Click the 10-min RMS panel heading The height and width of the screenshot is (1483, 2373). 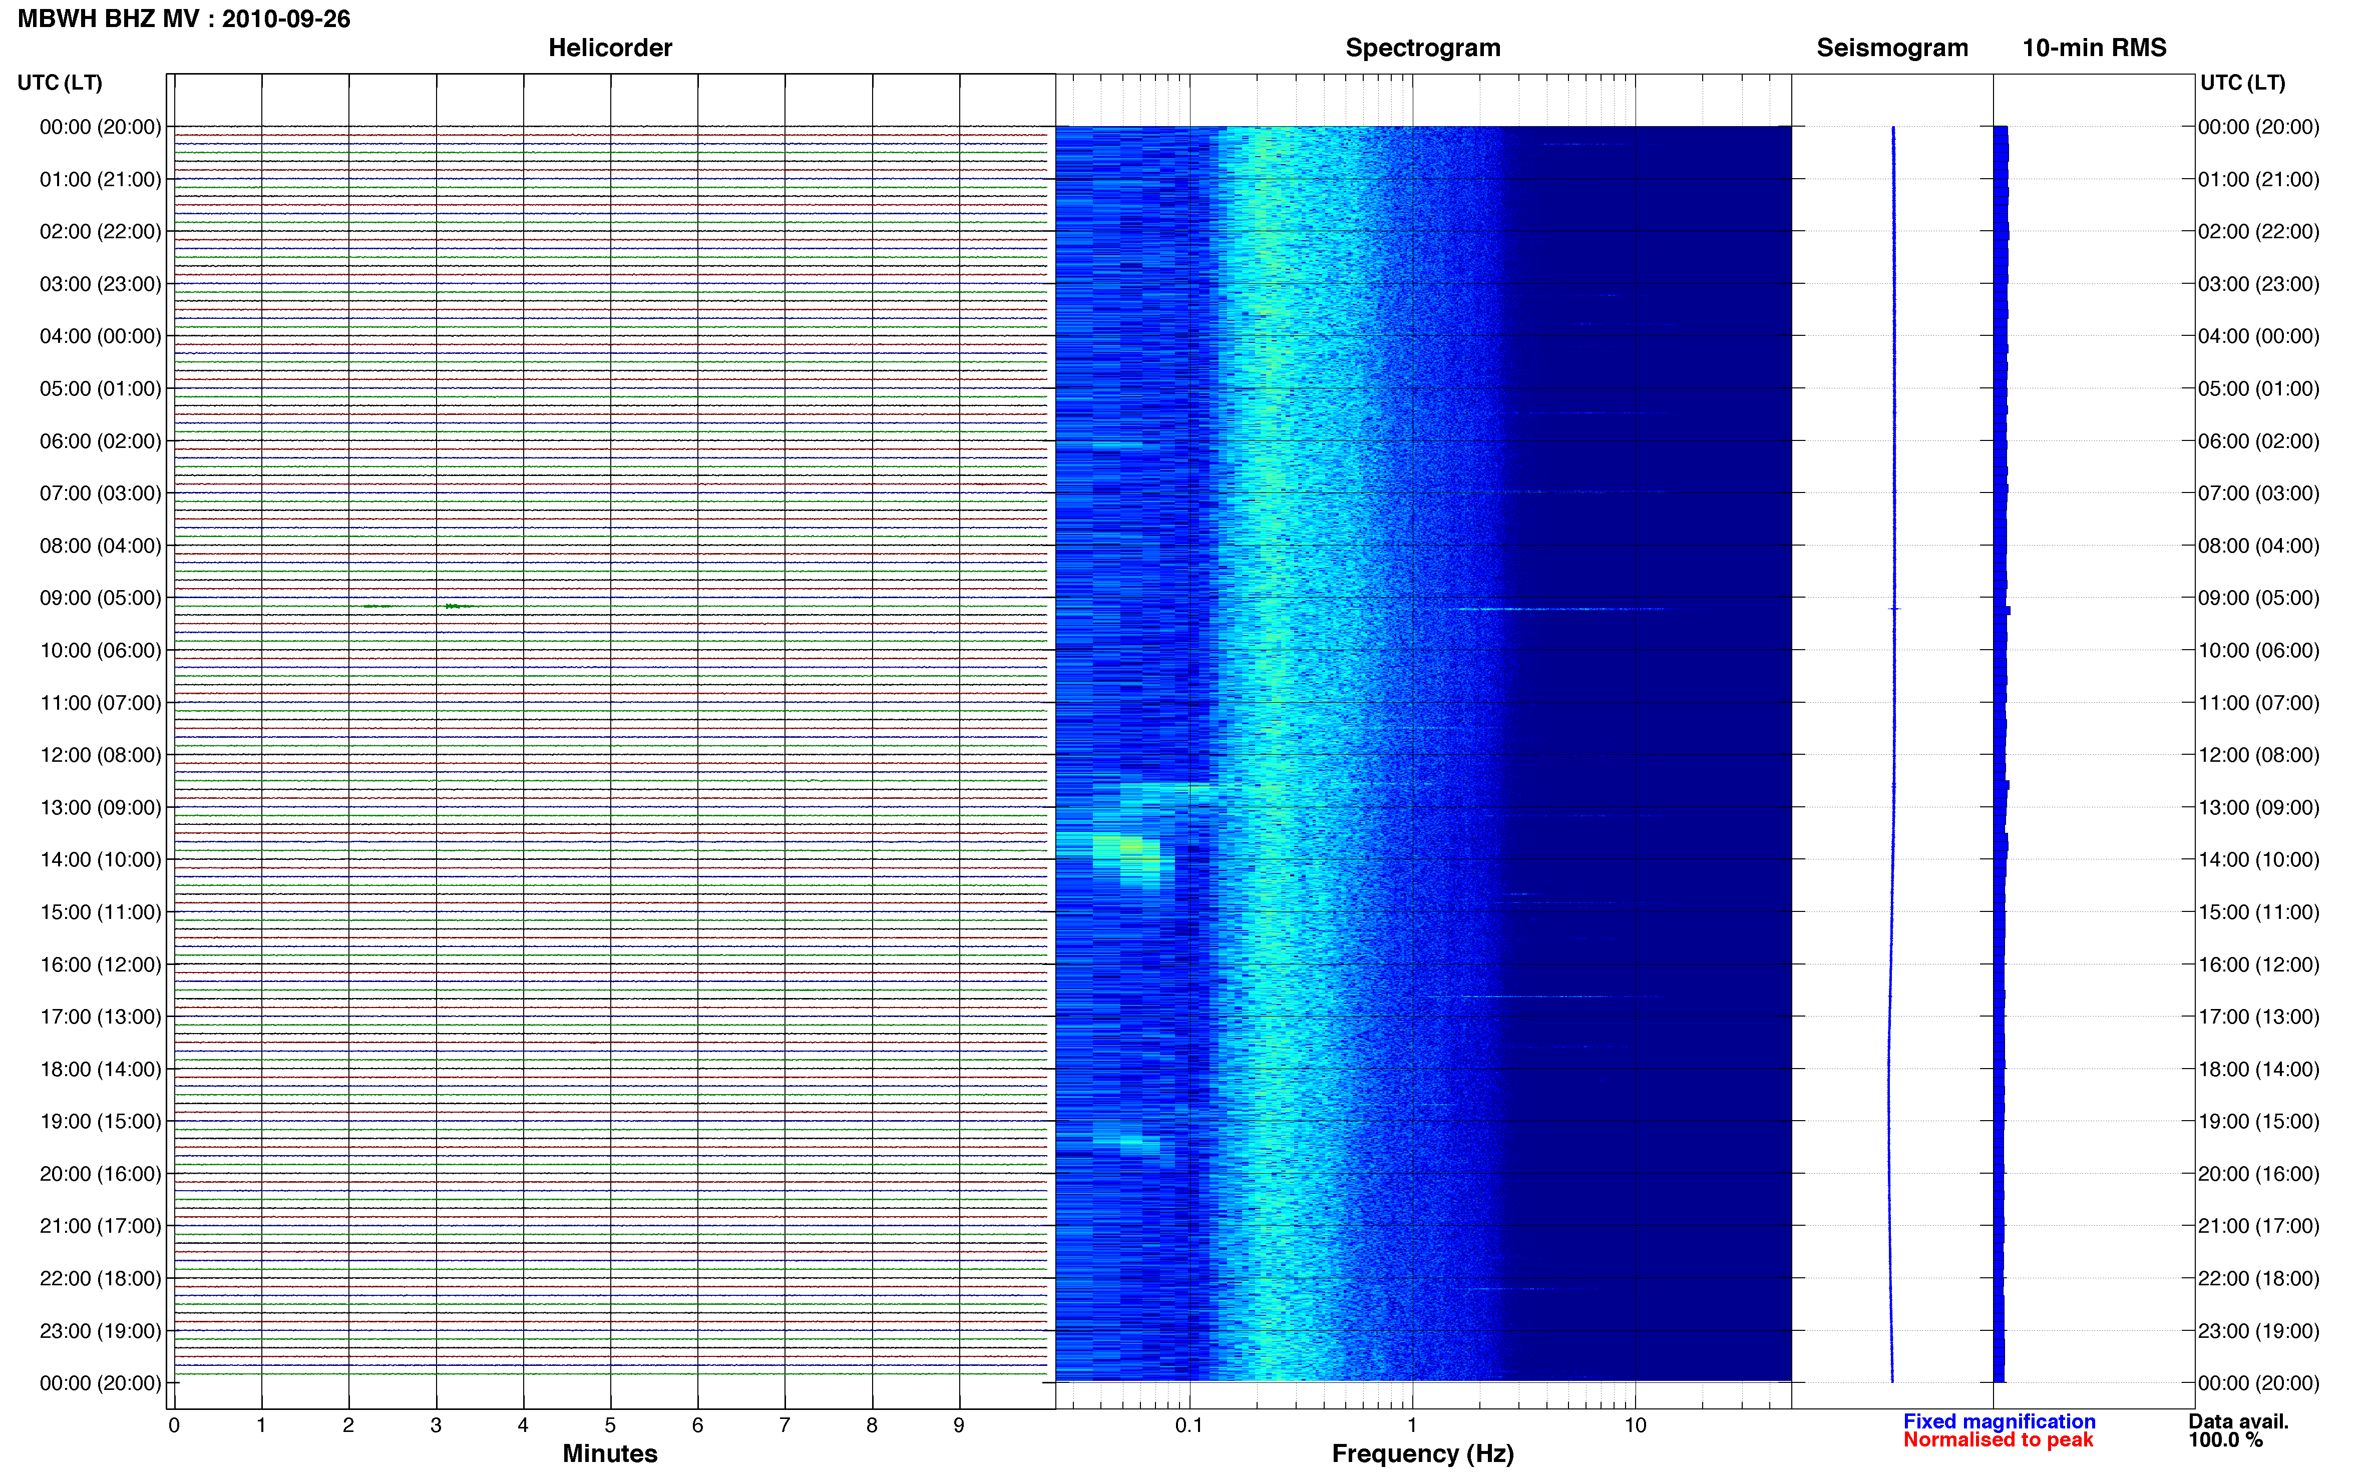coord(2094,48)
